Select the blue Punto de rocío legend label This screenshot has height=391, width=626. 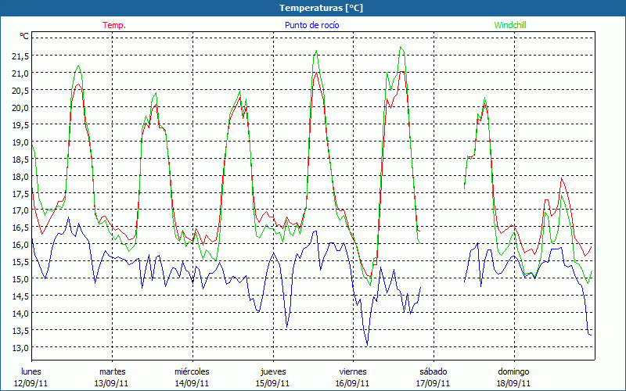click(x=312, y=25)
